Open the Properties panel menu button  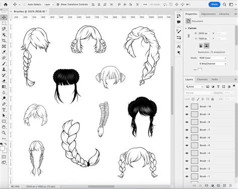(x=235, y=14)
